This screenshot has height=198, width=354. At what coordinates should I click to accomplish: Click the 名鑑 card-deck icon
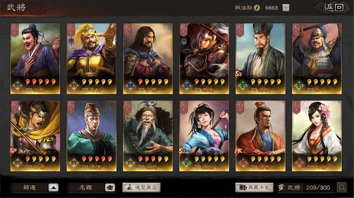click(x=110, y=188)
